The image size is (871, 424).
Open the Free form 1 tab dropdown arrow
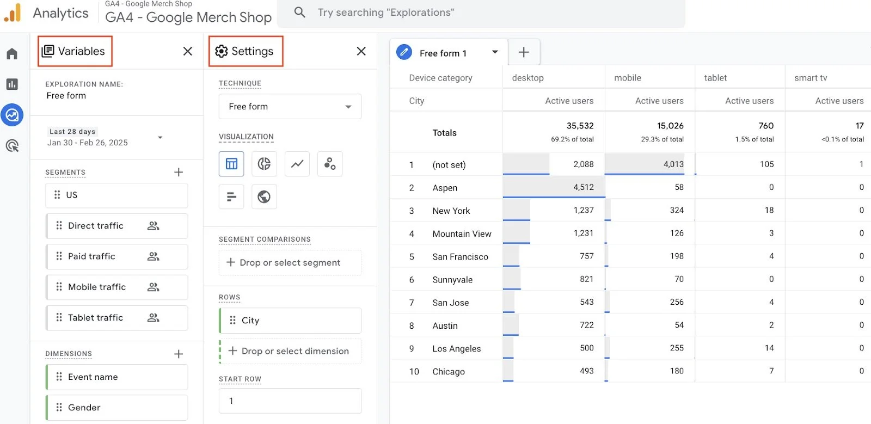[x=495, y=52]
